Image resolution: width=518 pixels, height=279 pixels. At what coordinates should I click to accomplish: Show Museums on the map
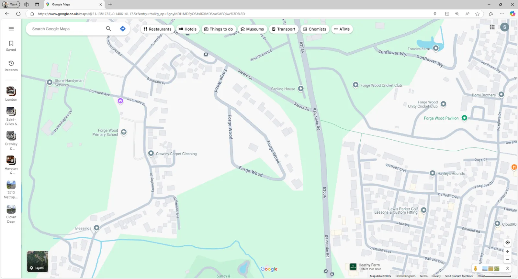(252, 29)
